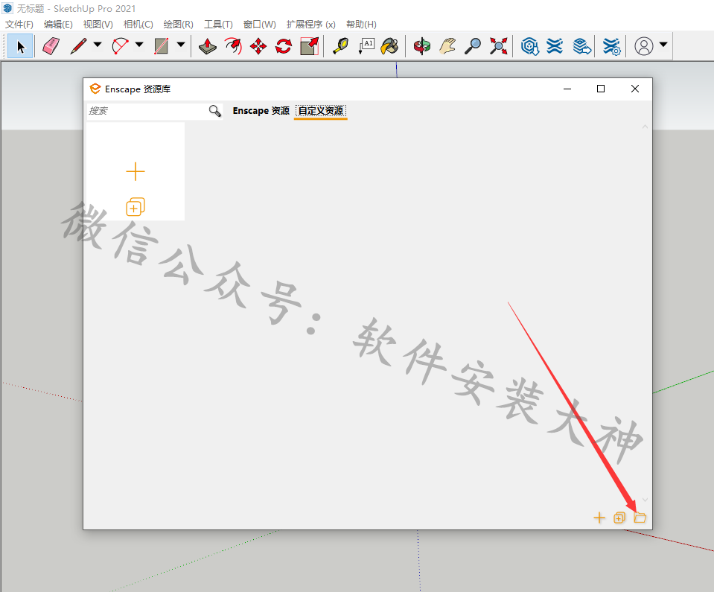Choose the Line pencil tool
Image resolution: width=714 pixels, height=592 pixels.
coord(78,46)
